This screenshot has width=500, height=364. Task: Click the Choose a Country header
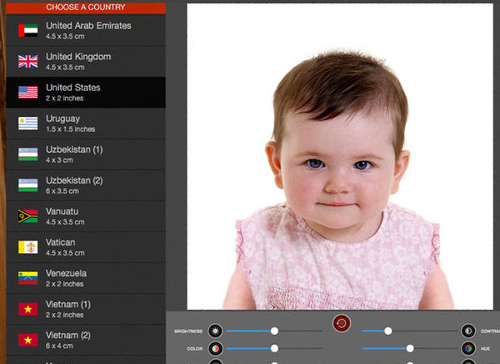pyautogui.click(x=86, y=8)
